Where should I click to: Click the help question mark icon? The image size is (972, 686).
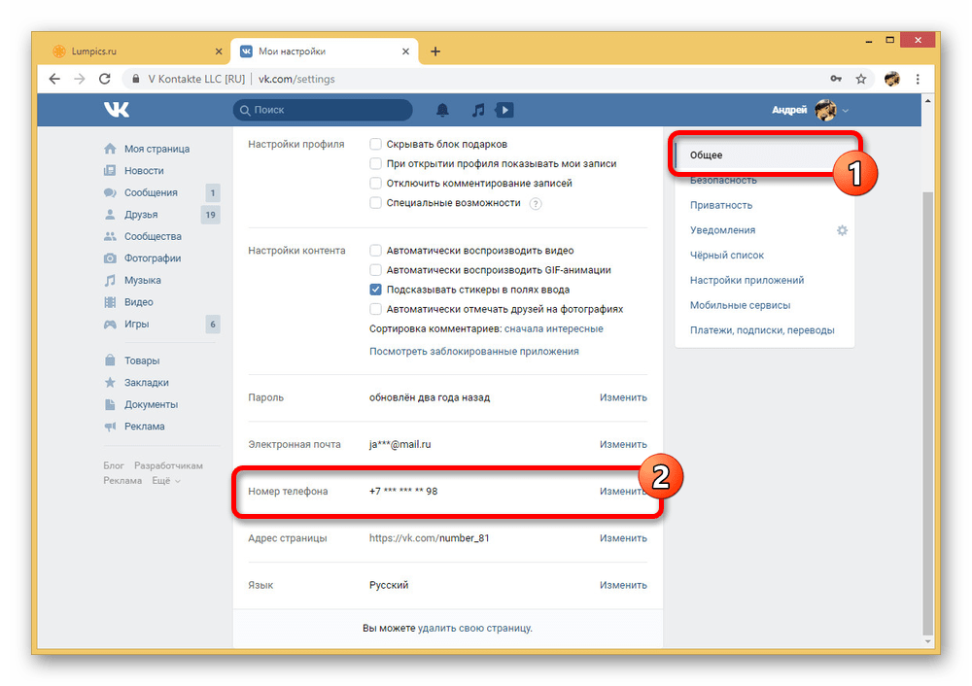pos(535,203)
